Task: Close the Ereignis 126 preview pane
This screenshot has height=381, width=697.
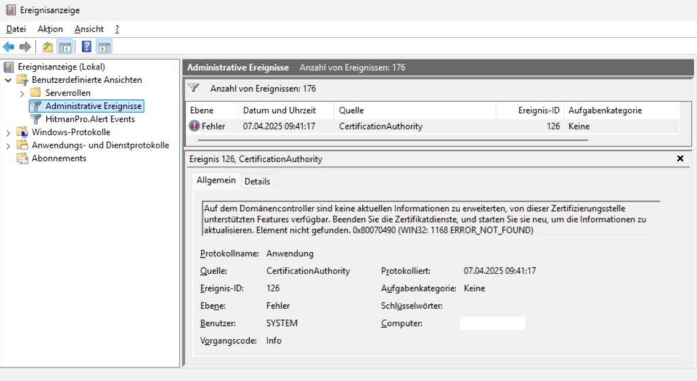Action: [x=680, y=159]
